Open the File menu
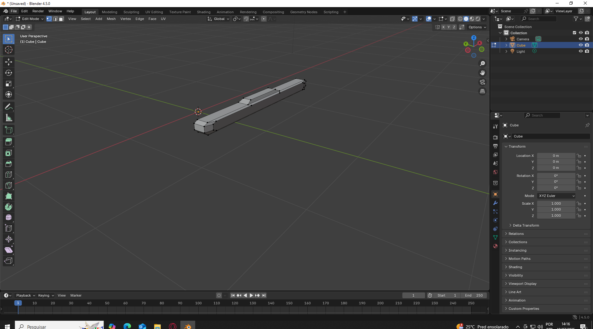The width and height of the screenshot is (593, 329). point(14,11)
